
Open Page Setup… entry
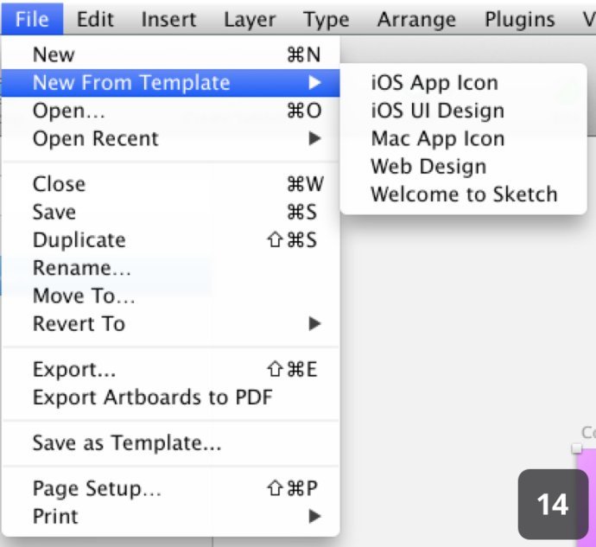(170, 488)
